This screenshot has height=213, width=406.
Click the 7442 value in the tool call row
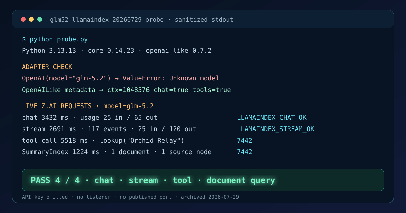[245, 141]
